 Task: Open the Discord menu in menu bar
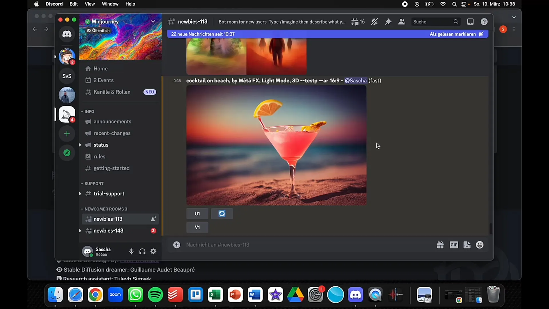coord(54,4)
